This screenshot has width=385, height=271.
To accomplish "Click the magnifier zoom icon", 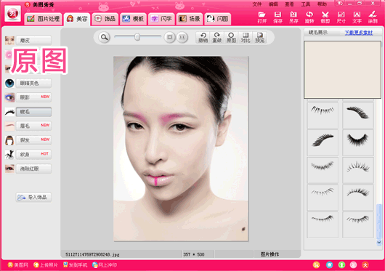I will [105, 37].
